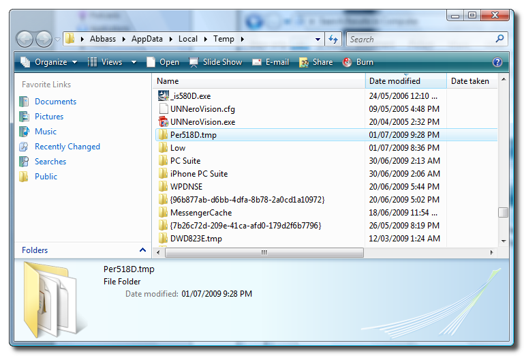Click the E-mail toolbar button

[x=271, y=62]
